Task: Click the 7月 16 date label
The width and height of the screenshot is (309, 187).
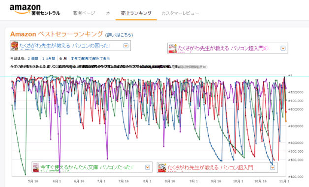Action: pyautogui.click(x=124, y=181)
